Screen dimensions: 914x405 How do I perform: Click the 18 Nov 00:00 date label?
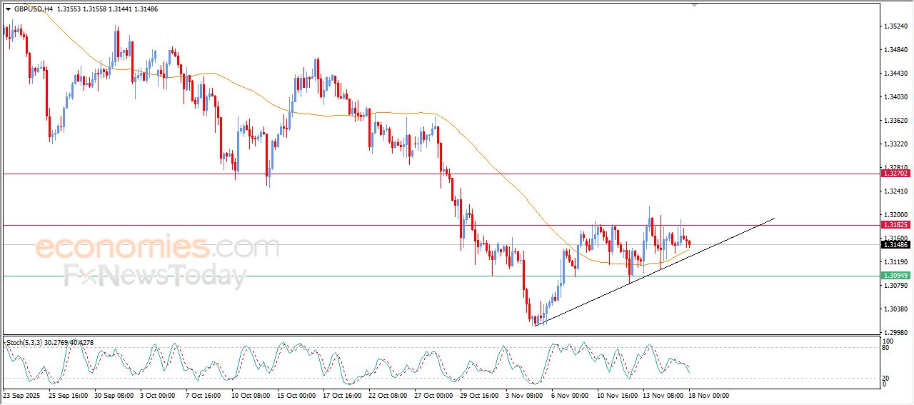click(708, 395)
